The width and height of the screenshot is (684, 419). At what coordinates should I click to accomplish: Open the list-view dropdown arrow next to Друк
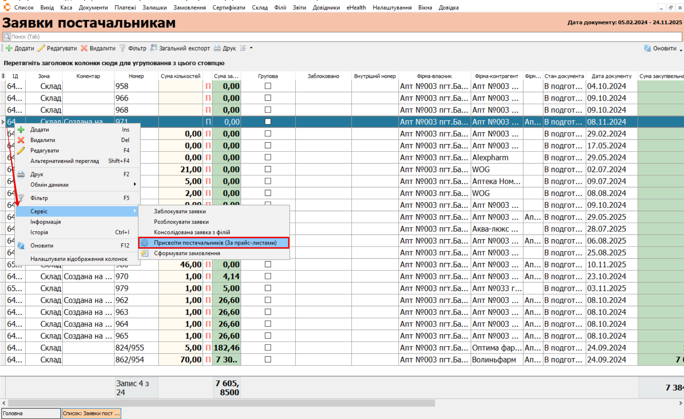click(x=251, y=48)
